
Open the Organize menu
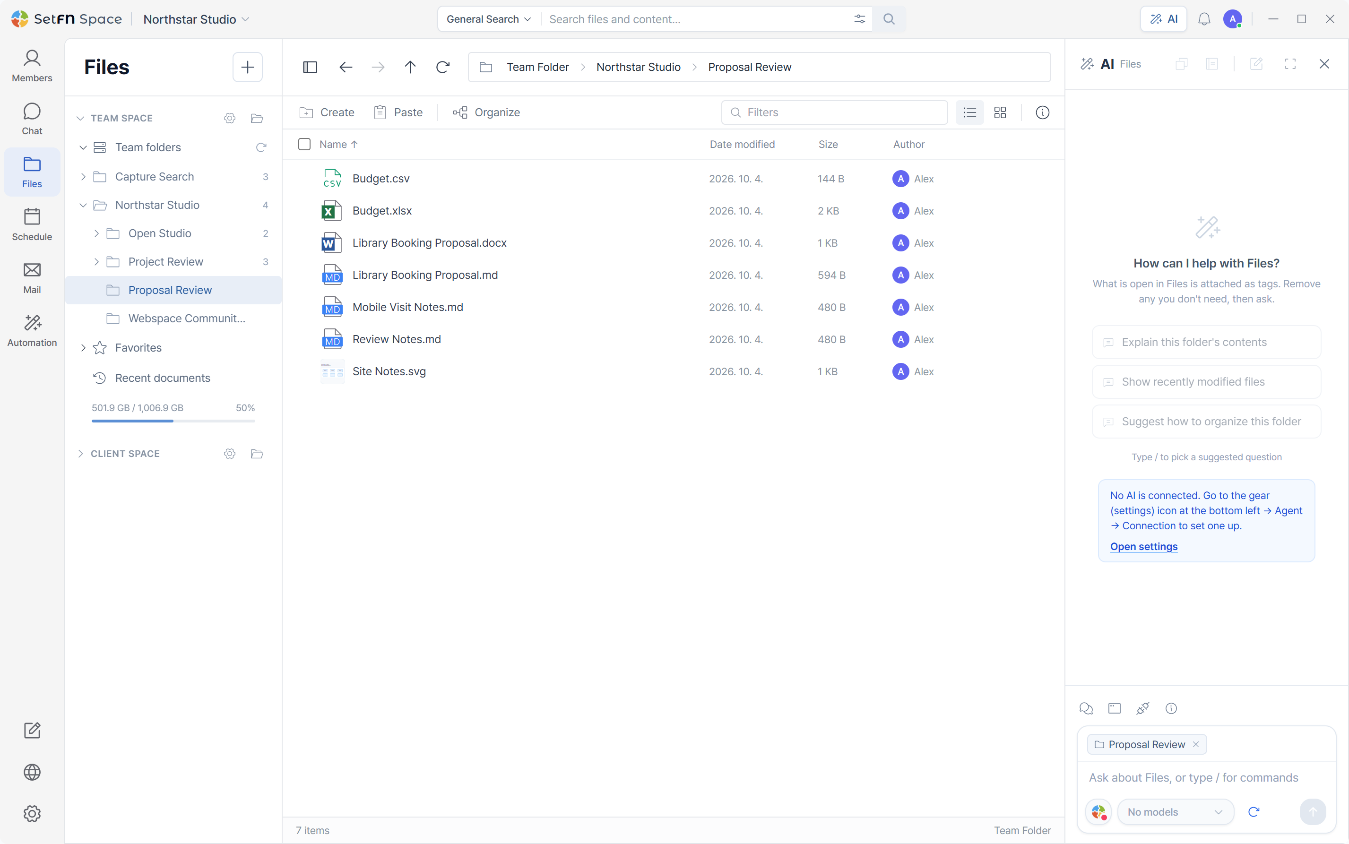tap(486, 112)
